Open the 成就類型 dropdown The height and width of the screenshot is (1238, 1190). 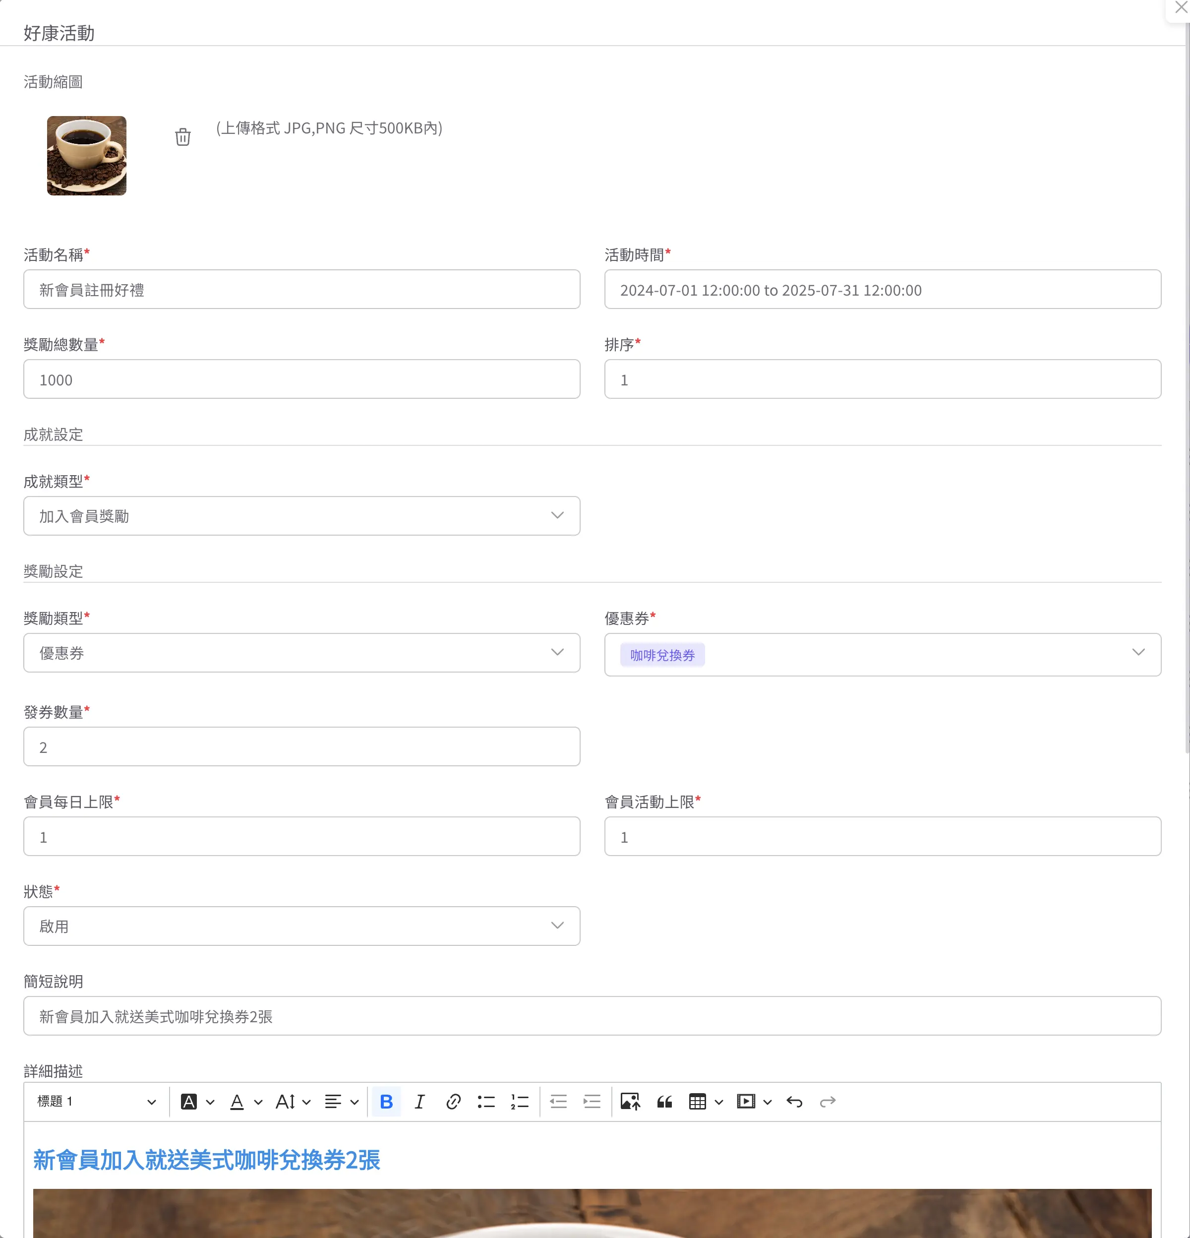(x=301, y=515)
